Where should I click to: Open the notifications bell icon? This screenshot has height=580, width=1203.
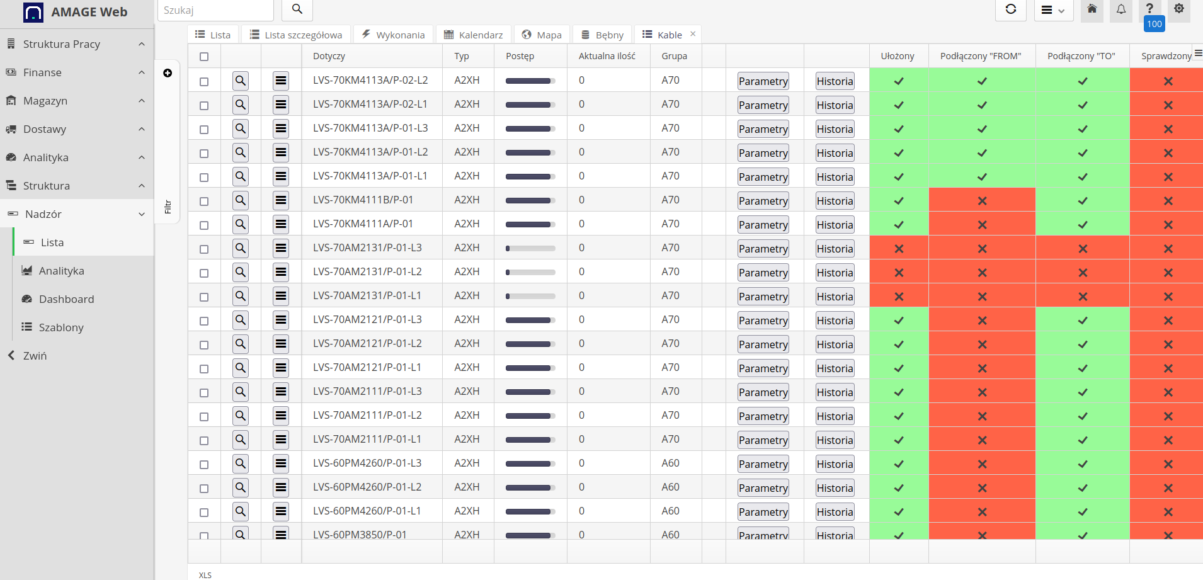(1121, 10)
